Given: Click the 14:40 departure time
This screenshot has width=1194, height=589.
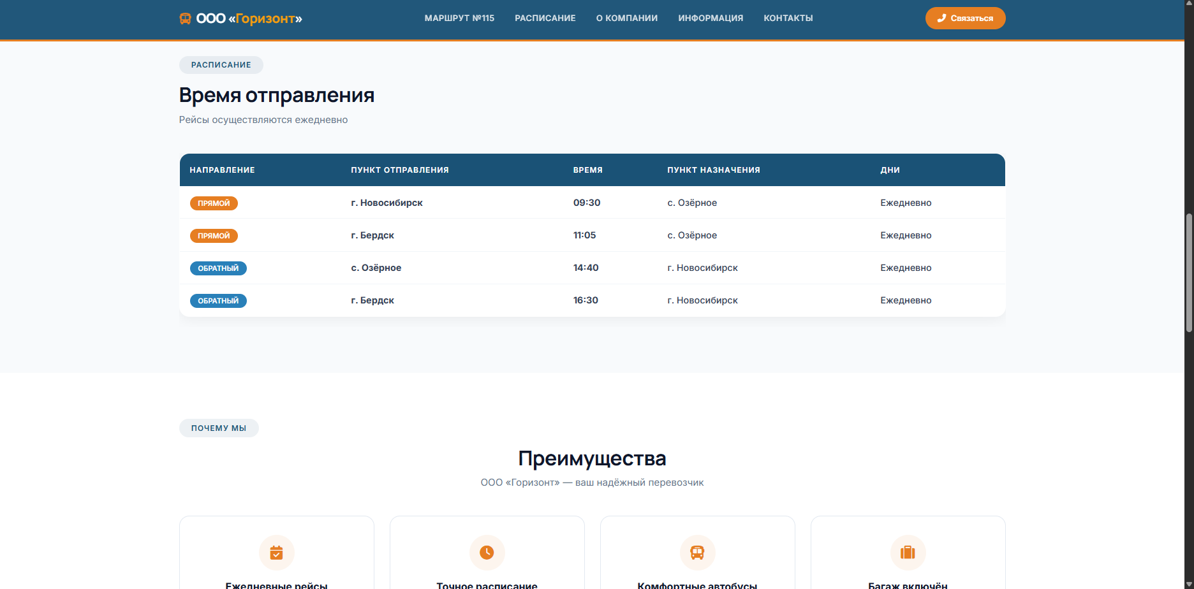Looking at the screenshot, I should [586, 268].
